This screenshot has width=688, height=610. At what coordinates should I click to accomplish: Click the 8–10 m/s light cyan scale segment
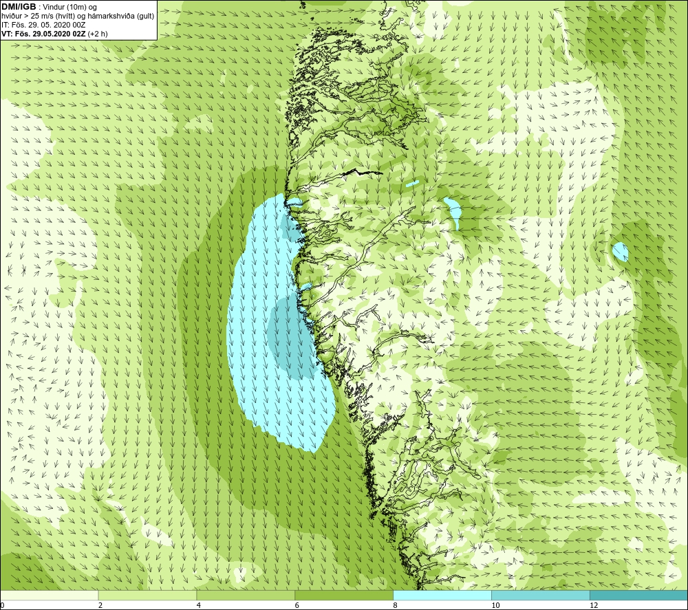442,595
